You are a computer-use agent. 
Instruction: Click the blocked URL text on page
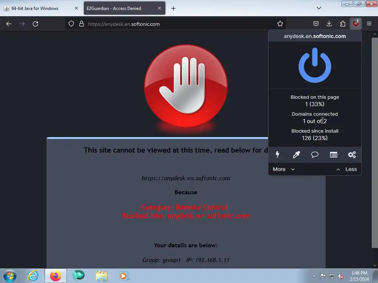coord(186,178)
